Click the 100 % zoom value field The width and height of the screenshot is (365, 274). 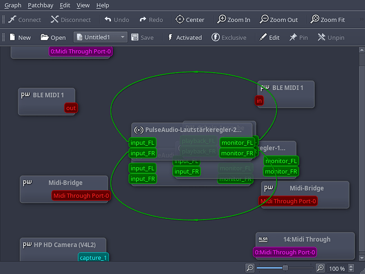337,269
